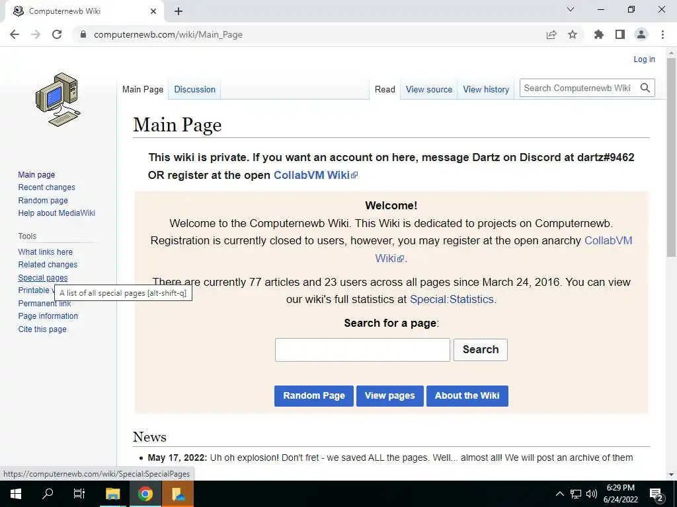
Task: Open the View history tab
Action: tap(486, 89)
